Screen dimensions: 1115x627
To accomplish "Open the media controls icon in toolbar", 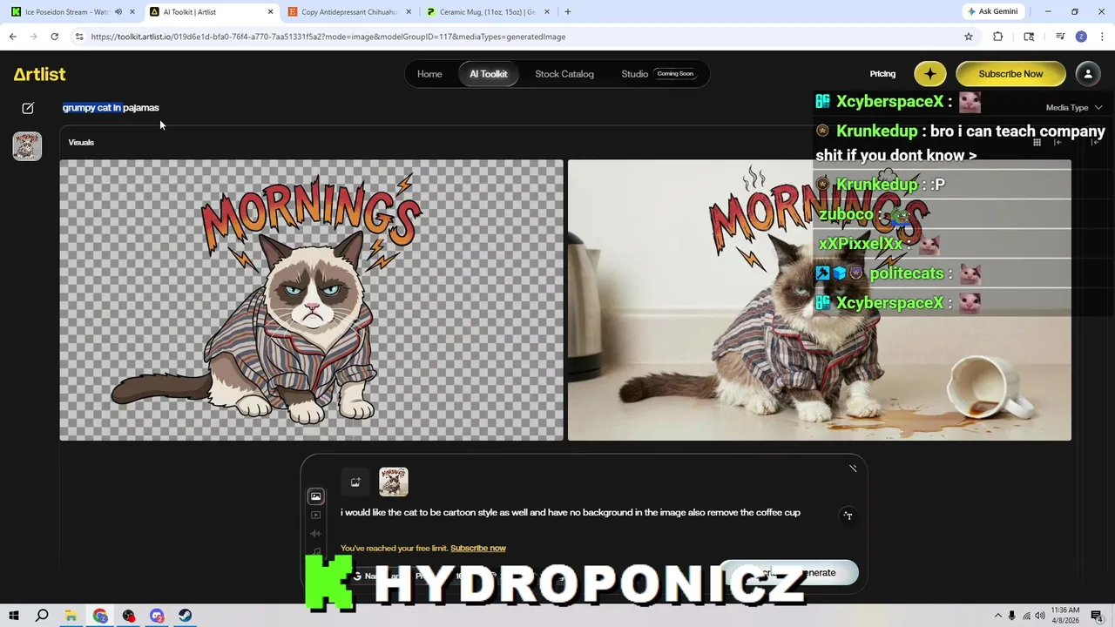I will [1060, 37].
